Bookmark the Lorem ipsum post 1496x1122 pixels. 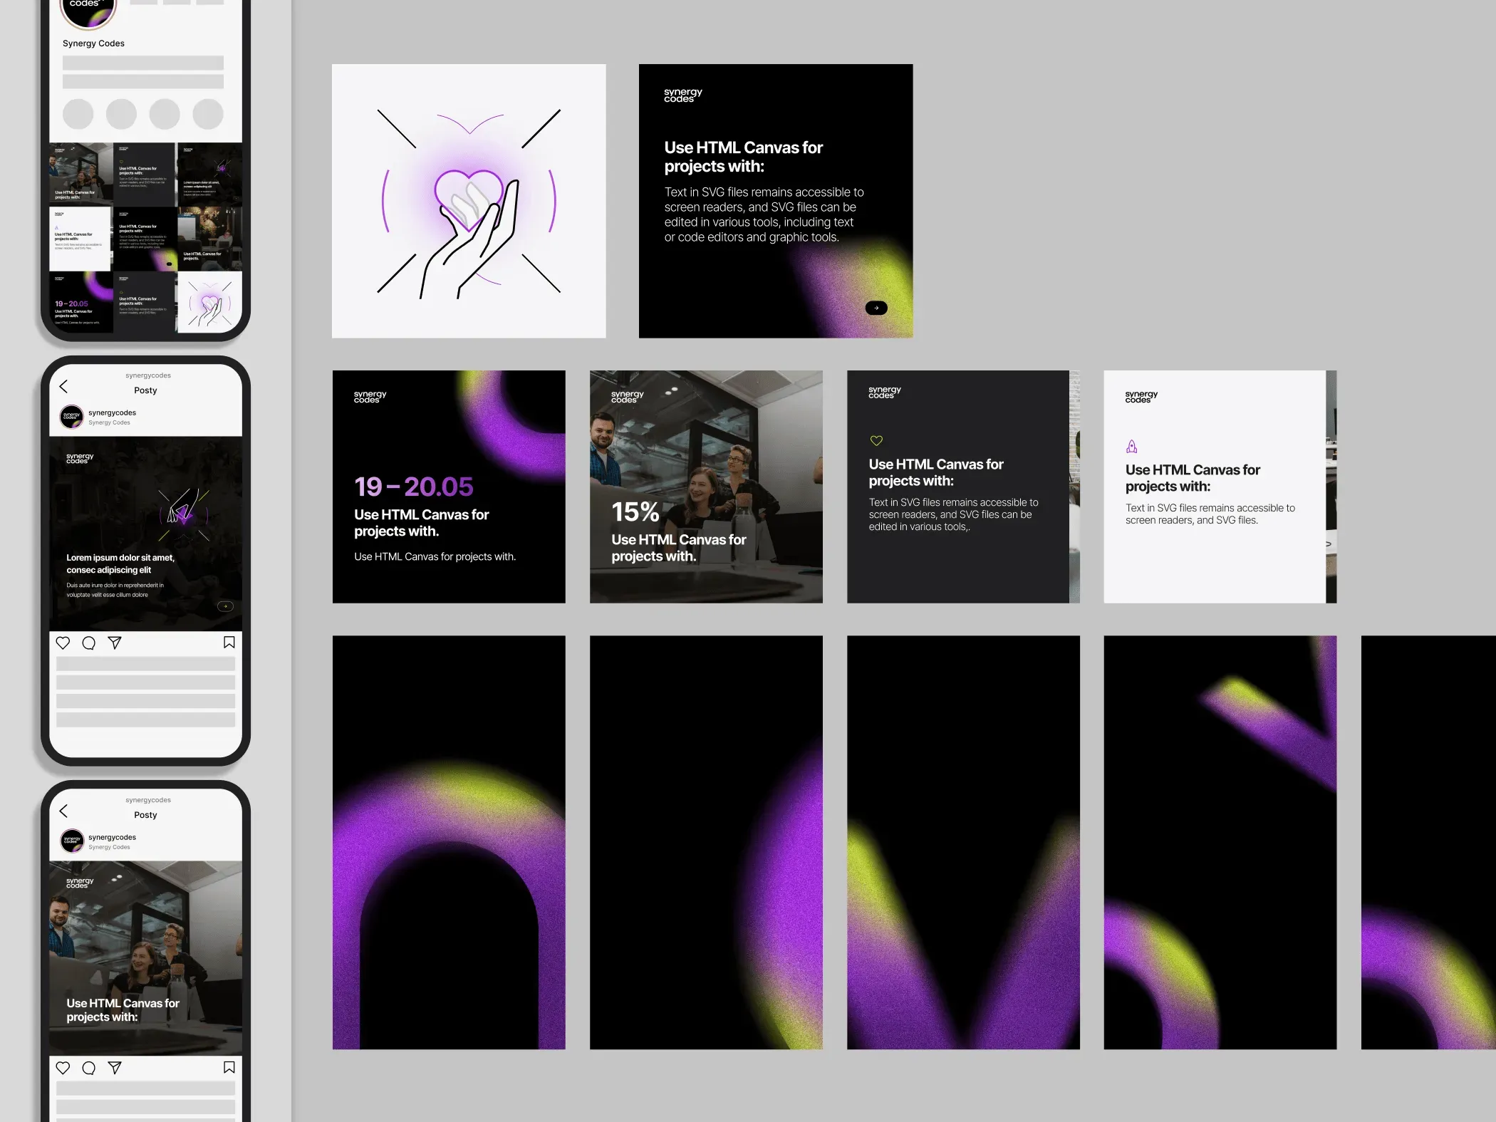(x=229, y=643)
